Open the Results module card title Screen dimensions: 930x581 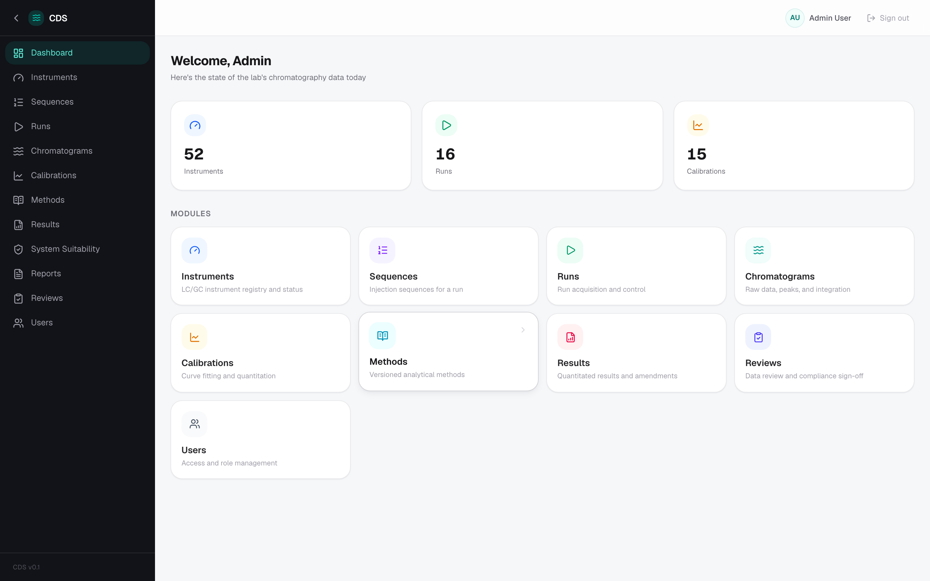click(573, 363)
